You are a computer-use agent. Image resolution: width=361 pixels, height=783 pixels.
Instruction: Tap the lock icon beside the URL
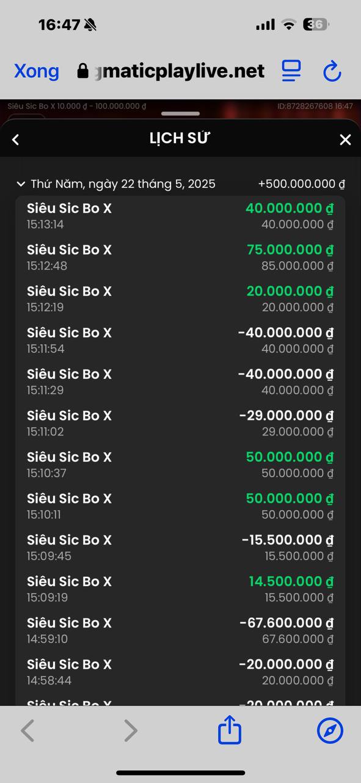[x=83, y=71]
